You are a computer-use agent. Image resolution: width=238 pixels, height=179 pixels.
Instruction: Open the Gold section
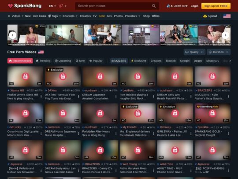(x=101, y=16)
